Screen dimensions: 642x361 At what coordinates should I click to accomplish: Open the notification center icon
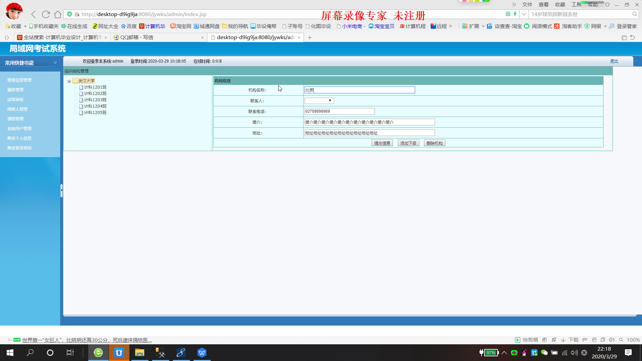pos(628,353)
